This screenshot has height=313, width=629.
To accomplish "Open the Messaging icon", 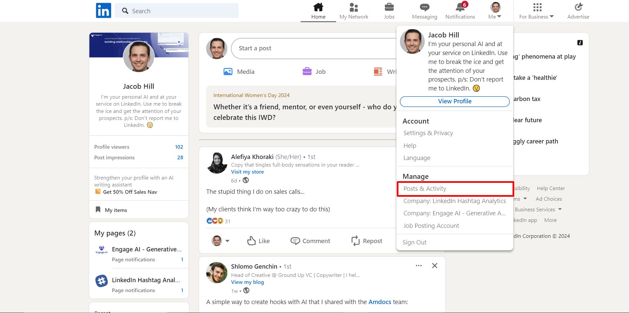I will tap(424, 7).
